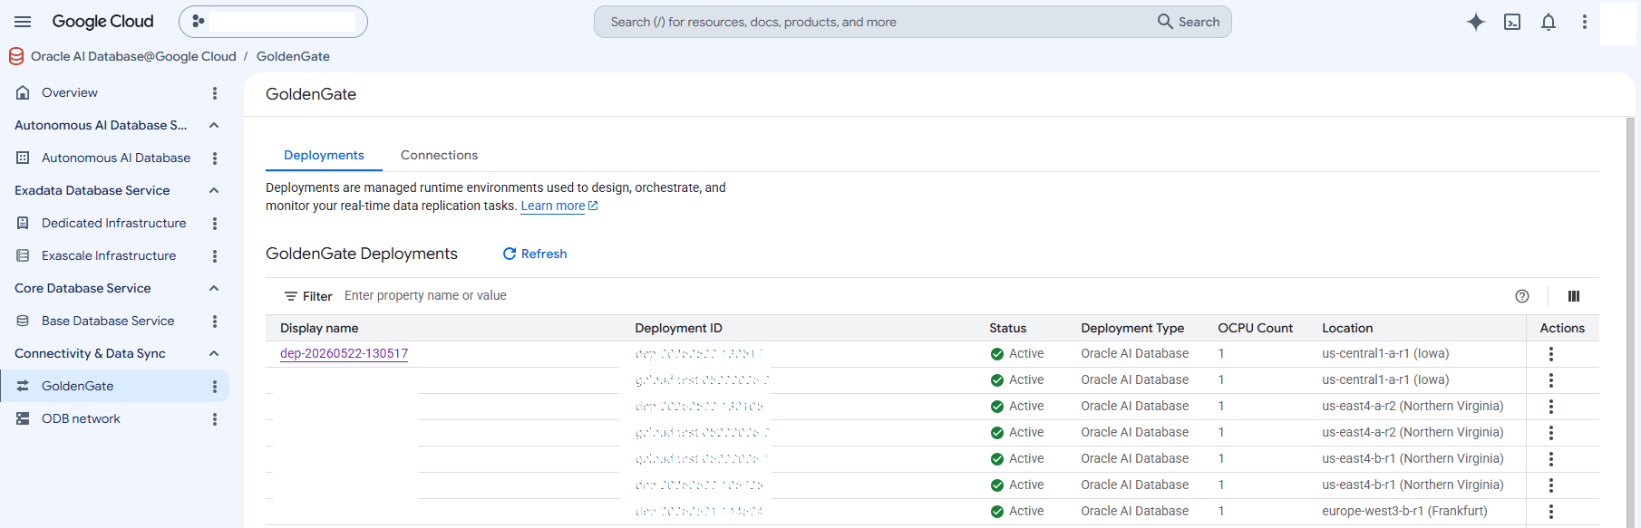Sort by Deployment ID column header

point(678,328)
